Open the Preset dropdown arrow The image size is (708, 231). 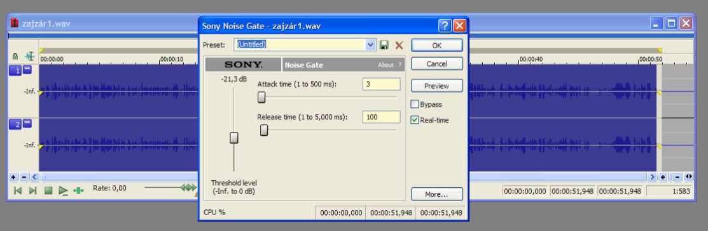pos(370,44)
